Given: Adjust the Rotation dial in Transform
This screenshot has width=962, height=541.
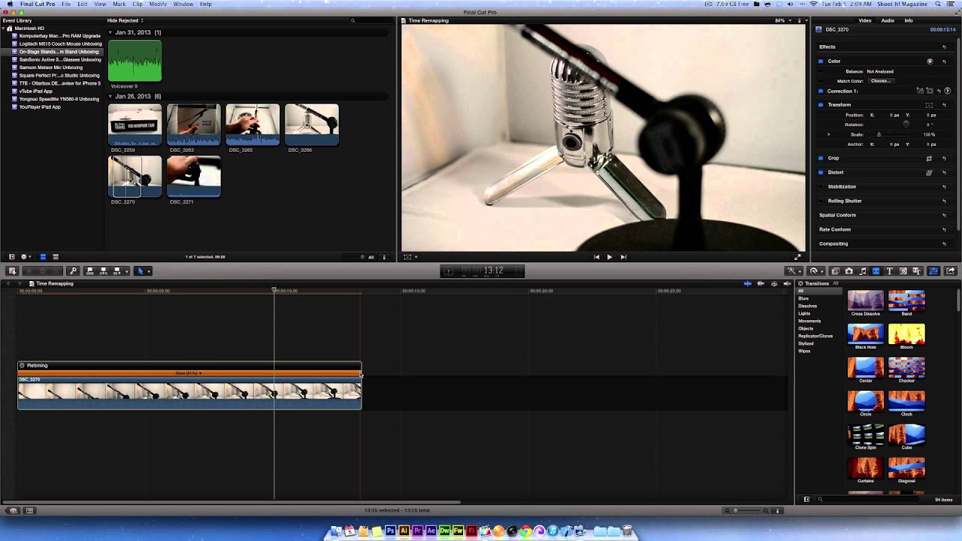Looking at the screenshot, I should (906, 124).
